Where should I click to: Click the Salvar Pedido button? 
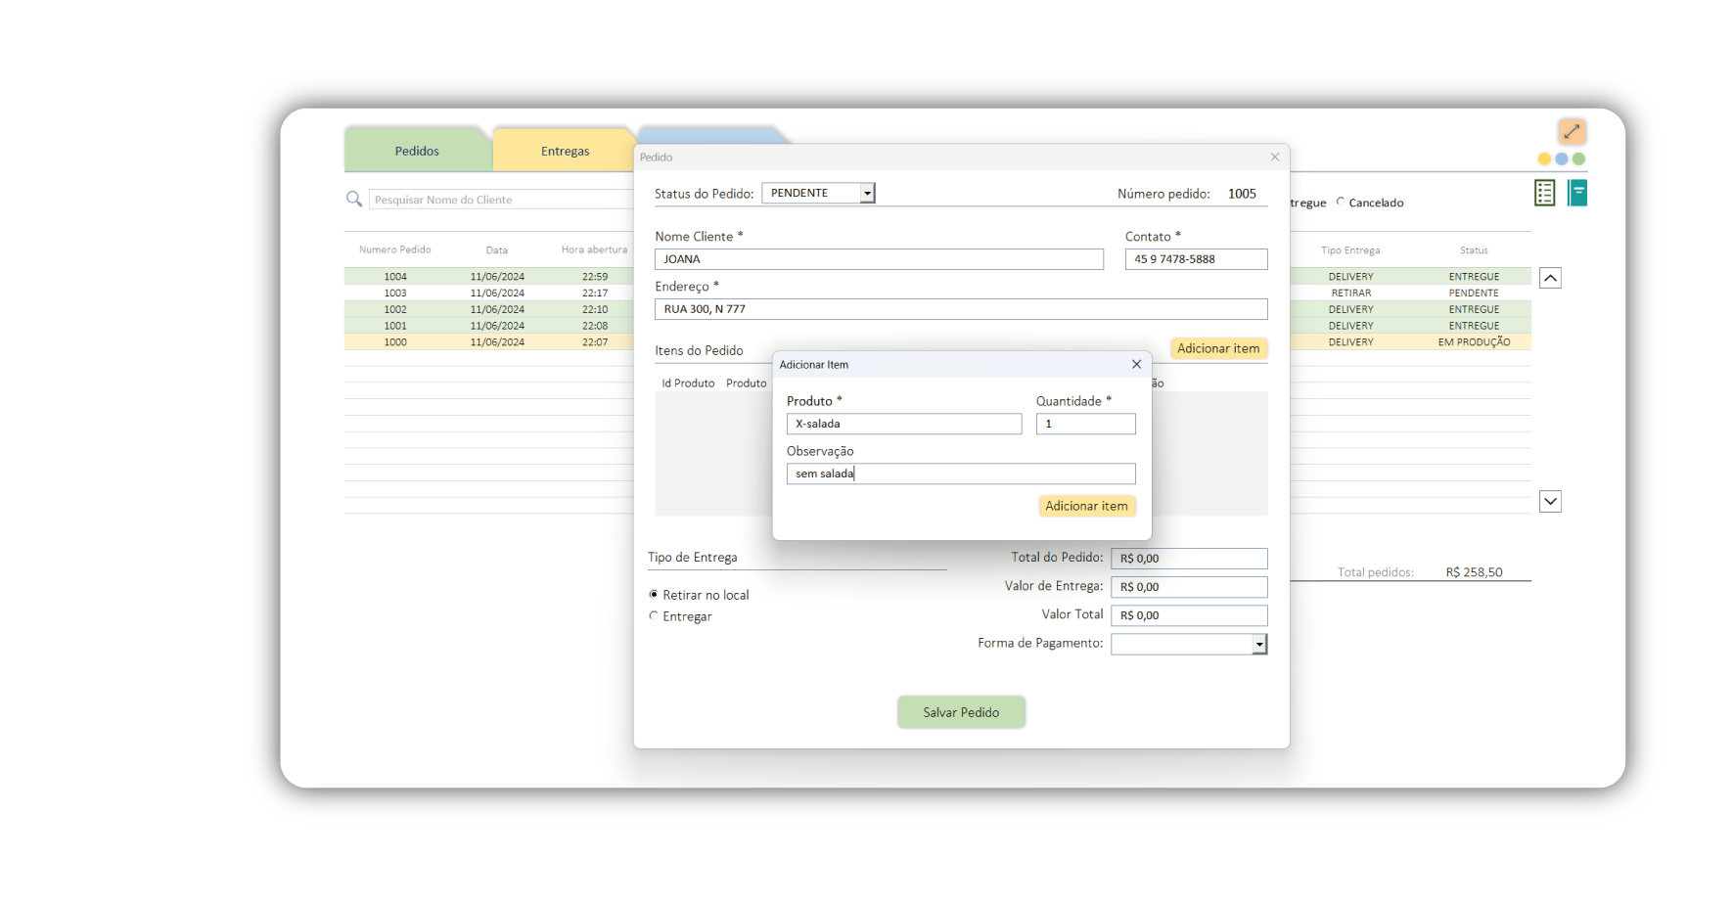click(961, 712)
